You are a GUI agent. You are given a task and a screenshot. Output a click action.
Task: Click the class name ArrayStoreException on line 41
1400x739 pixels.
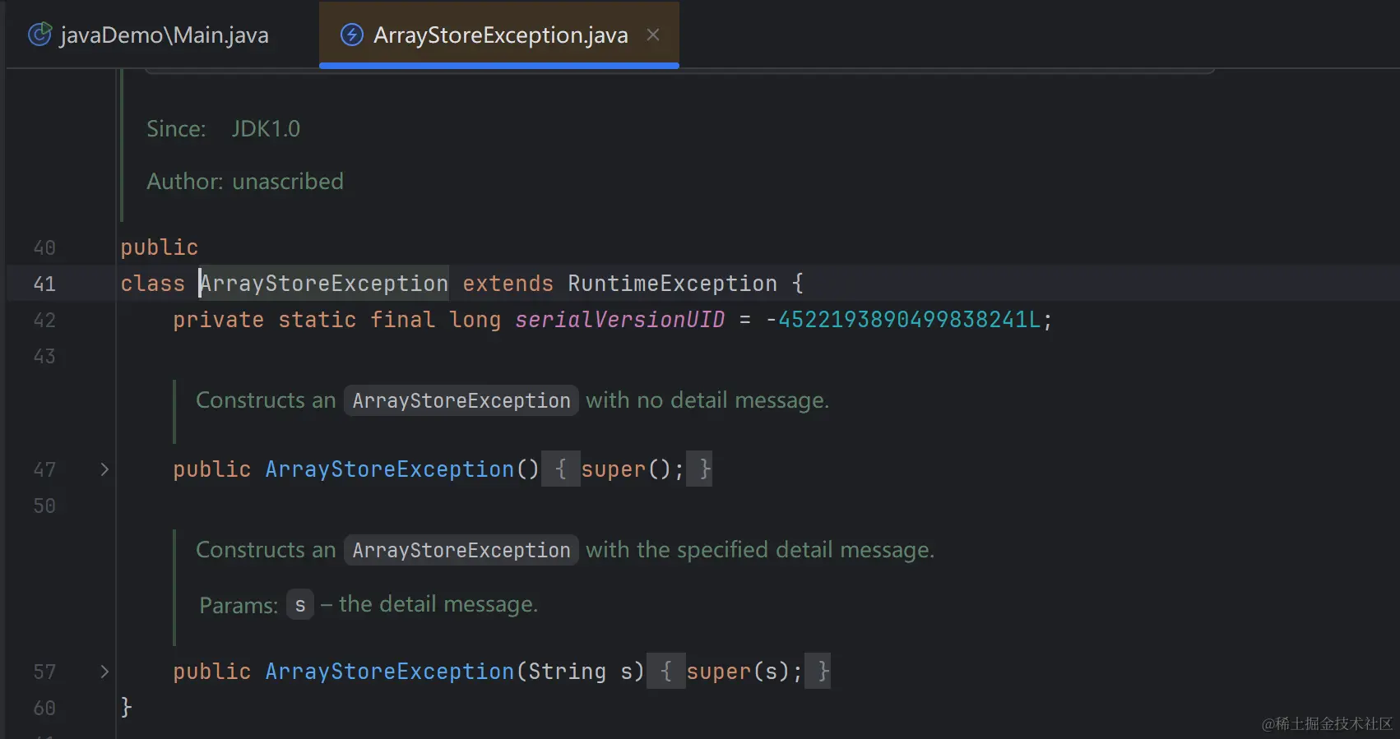[324, 284]
